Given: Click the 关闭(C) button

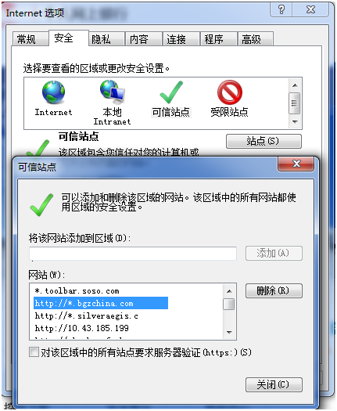Looking at the screenshot, I should click(x=274, y=385).
